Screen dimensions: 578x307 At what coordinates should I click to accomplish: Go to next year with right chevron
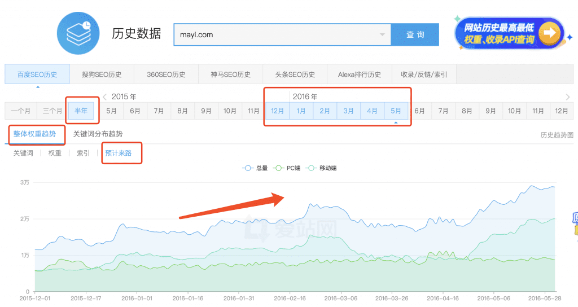coord(567,97)
